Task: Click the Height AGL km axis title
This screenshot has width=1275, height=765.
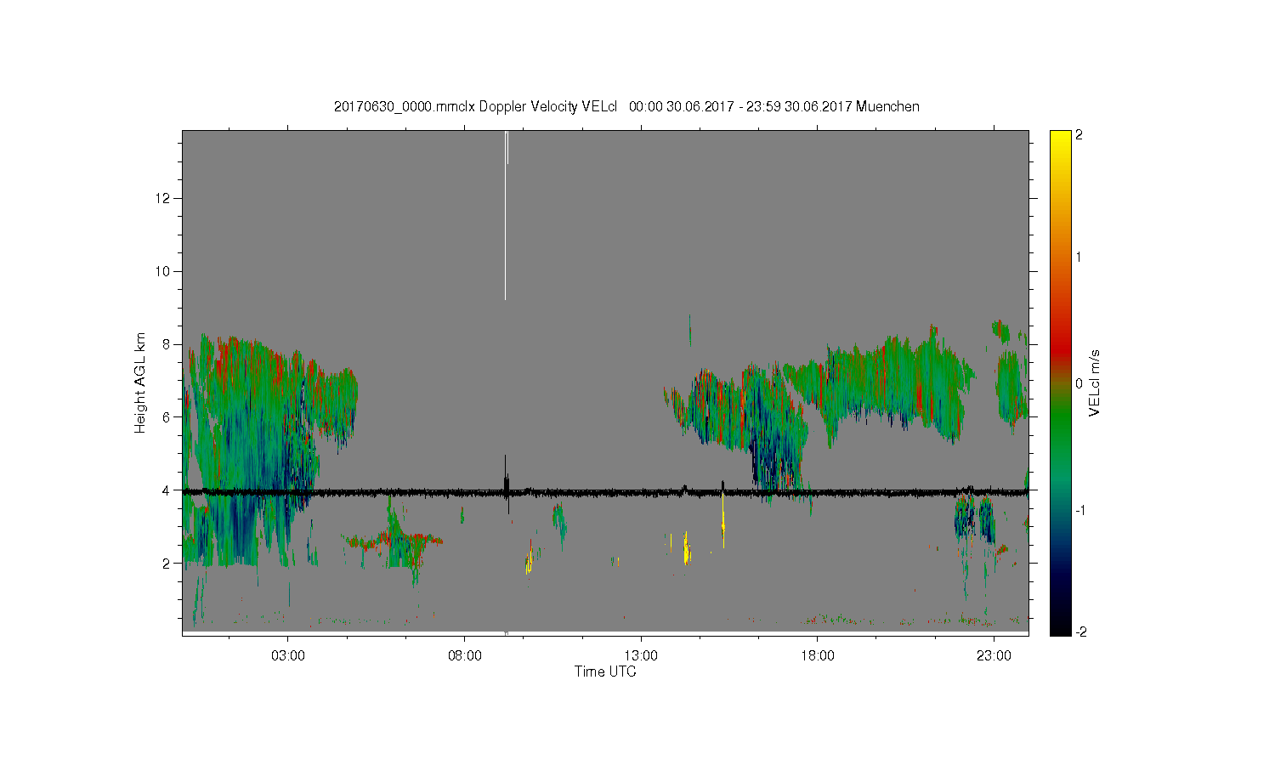Action: point(140,382)
